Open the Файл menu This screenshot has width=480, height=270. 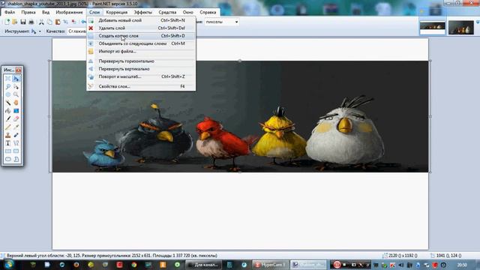tap(10, 12)
